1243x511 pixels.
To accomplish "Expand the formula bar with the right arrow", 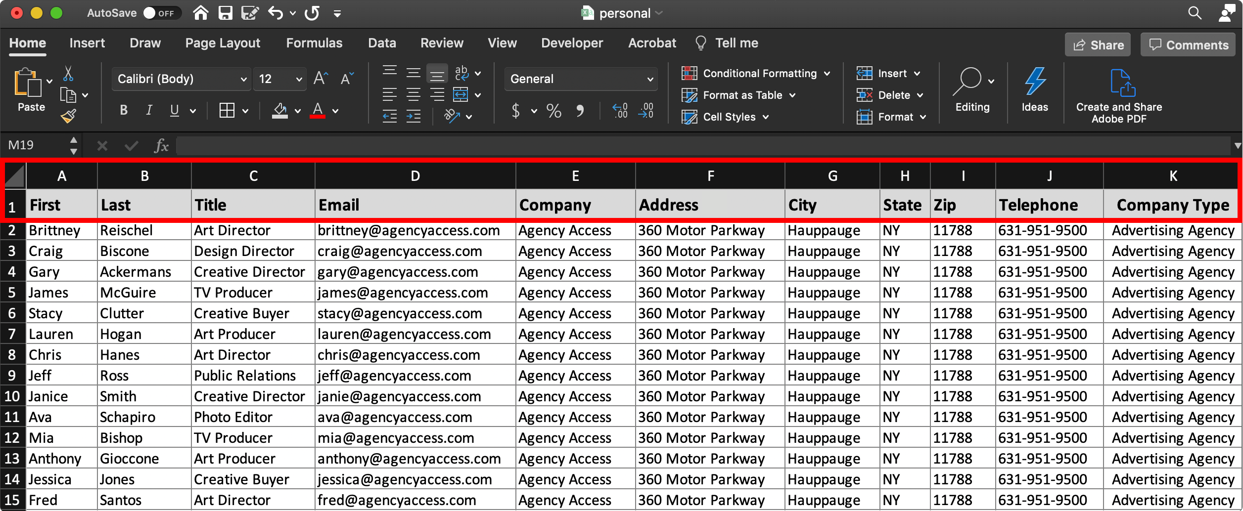I will click(1238, 146).
